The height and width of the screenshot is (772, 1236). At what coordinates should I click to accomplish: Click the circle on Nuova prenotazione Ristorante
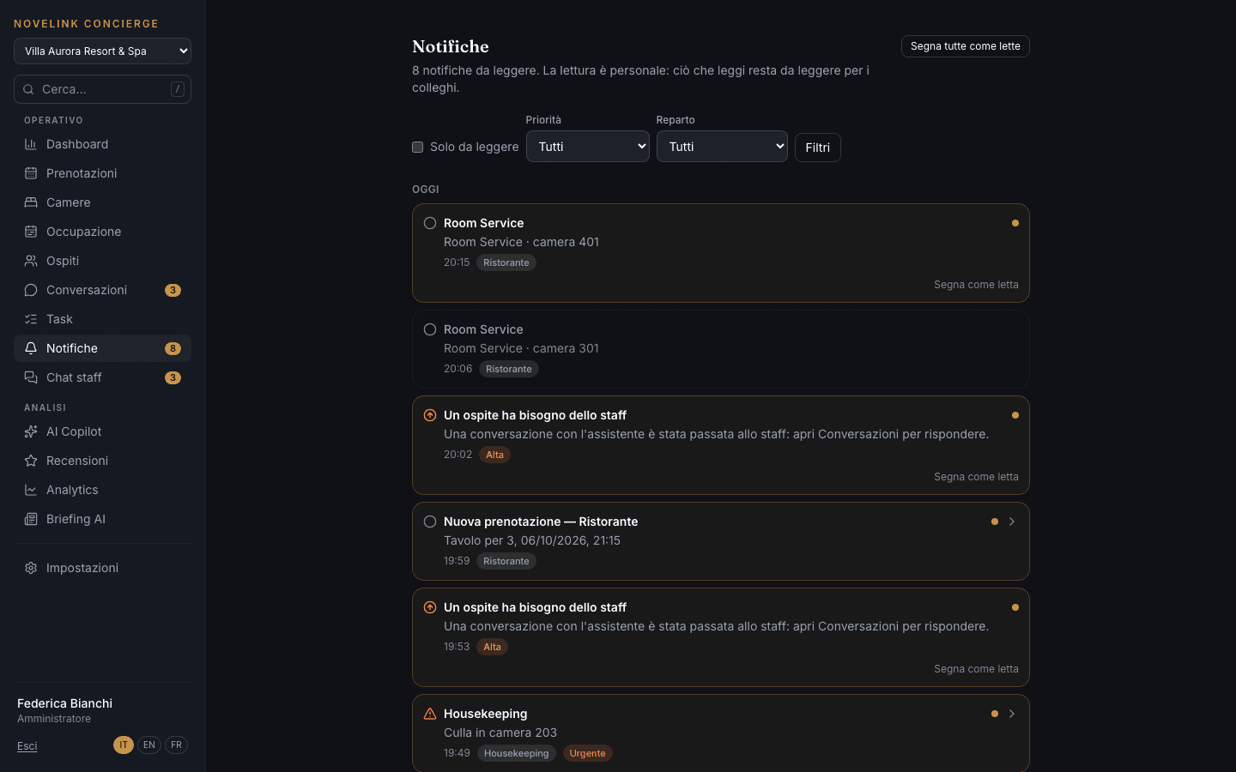pyautogui.click(x=430, y=522)
